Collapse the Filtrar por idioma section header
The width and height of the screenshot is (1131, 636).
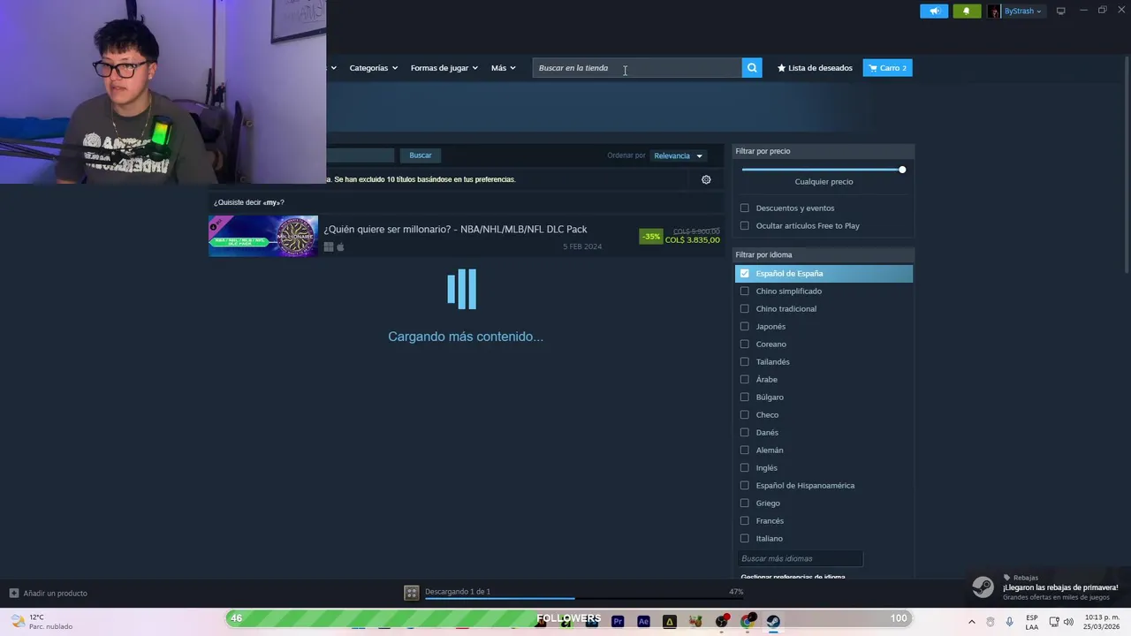(824, 254)
